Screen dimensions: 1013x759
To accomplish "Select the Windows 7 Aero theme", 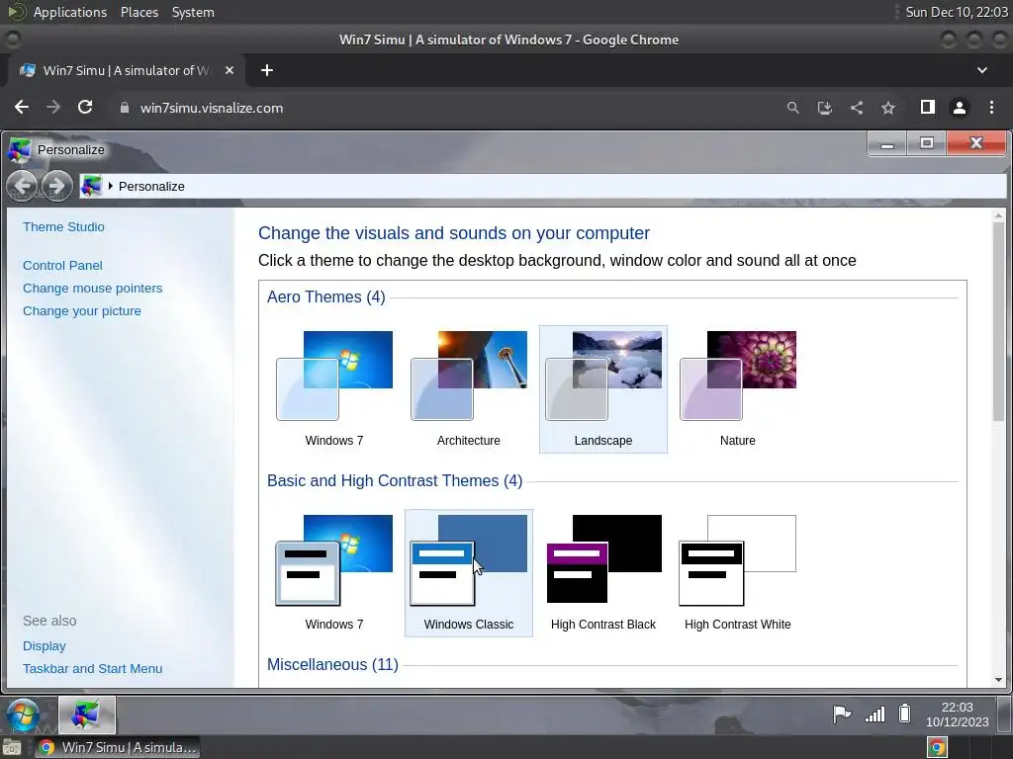I will 334,389.
